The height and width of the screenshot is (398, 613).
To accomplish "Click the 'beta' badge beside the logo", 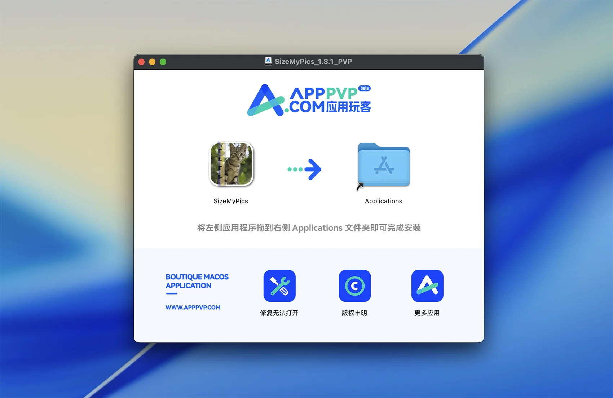I will click(365, 88).
